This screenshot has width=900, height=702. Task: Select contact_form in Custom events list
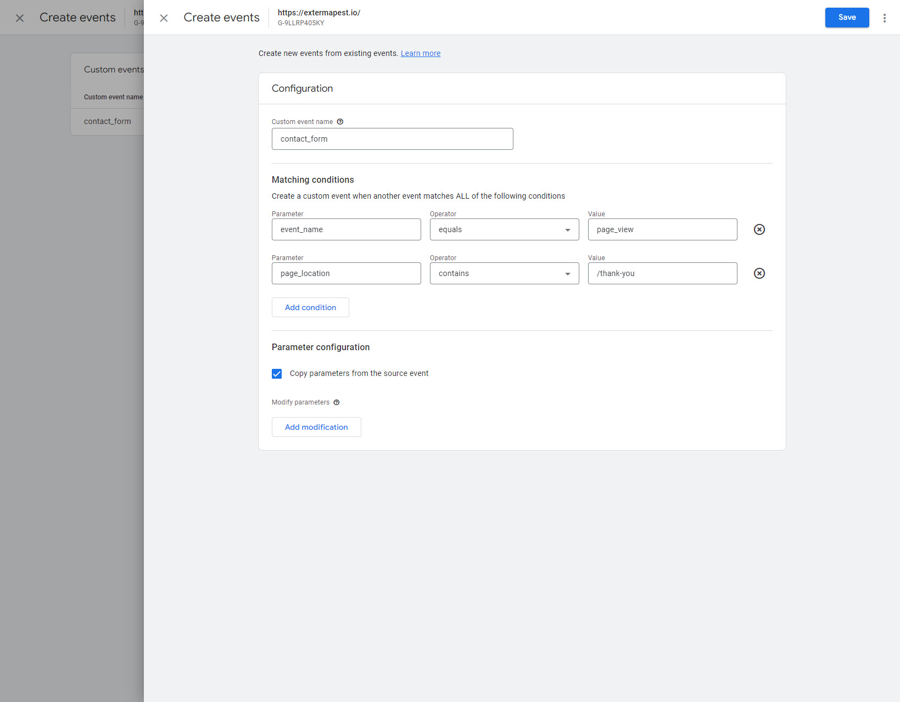click(108, 121)
